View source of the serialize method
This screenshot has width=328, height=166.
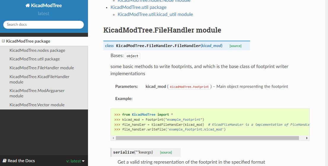point(166,152)
